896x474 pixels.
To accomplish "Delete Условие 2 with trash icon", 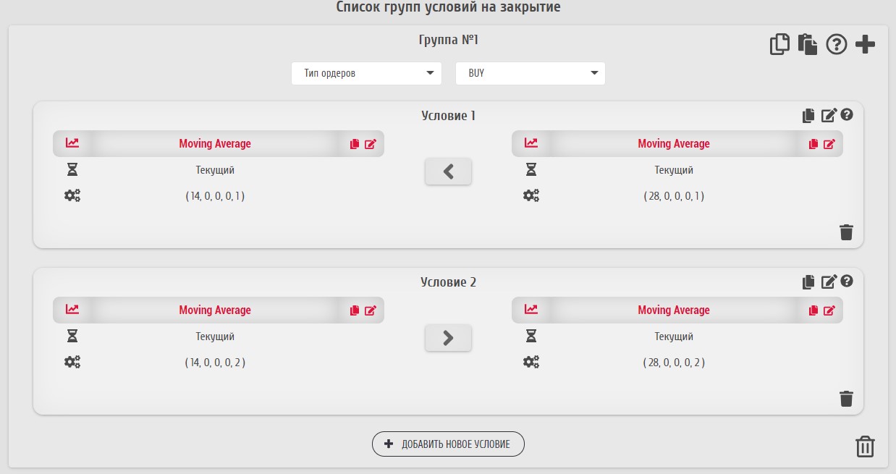I will [846, 399].
